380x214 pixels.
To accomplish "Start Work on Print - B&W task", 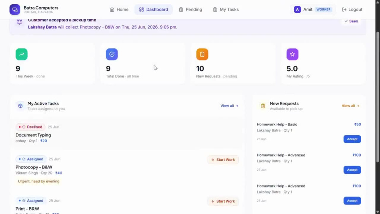I will pos(223,201).
